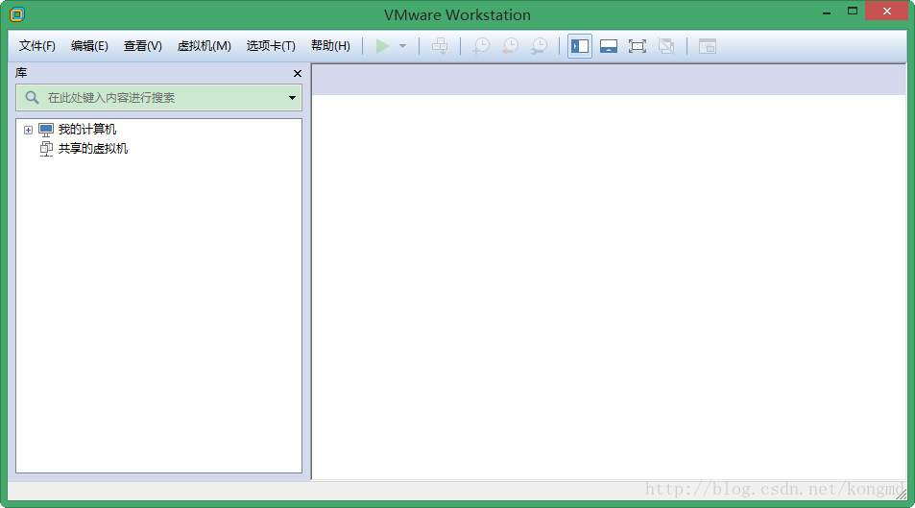Screen dimensions: 915x508
Task: Open the 文件(F) menu
Action: pos(37,45)
